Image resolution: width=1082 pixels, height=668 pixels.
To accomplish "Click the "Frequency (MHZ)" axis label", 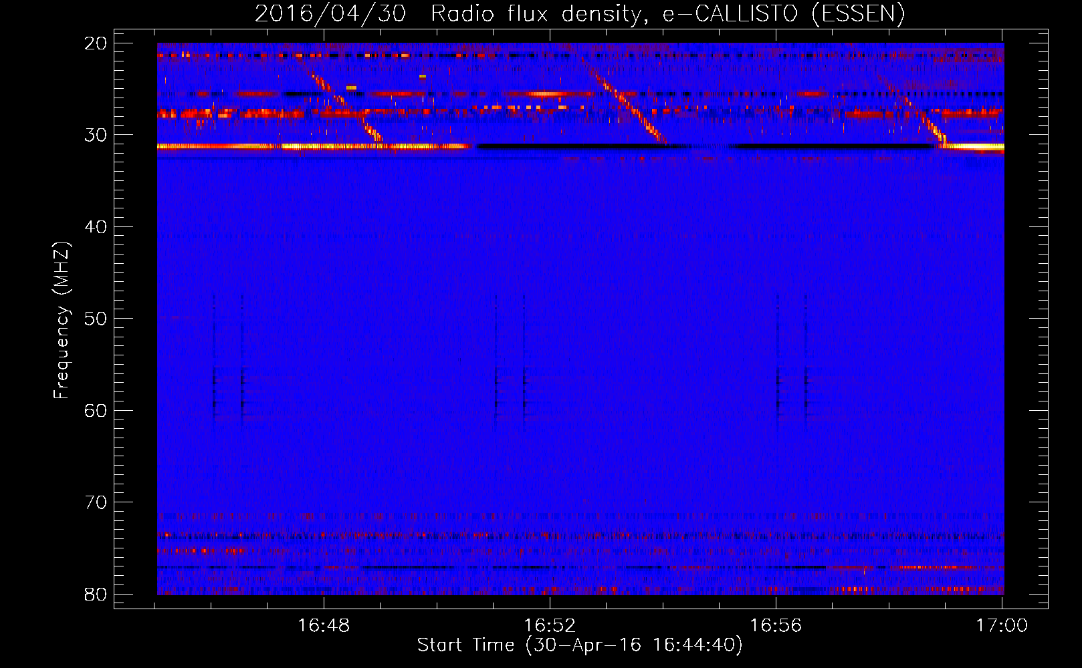I will coord(62,321).
